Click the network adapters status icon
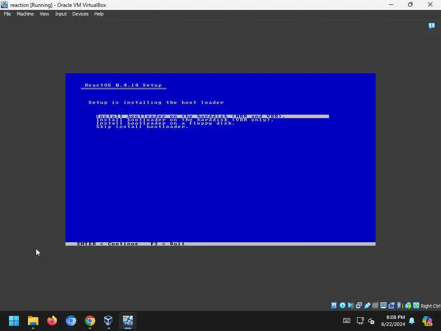The width and height of the screenshot is (441, 331). tap(359, 306)
